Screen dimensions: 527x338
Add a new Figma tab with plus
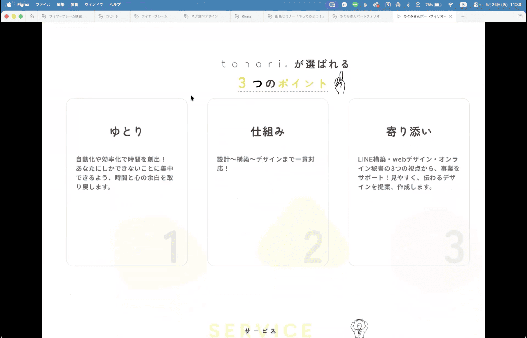tap(463, 16)
